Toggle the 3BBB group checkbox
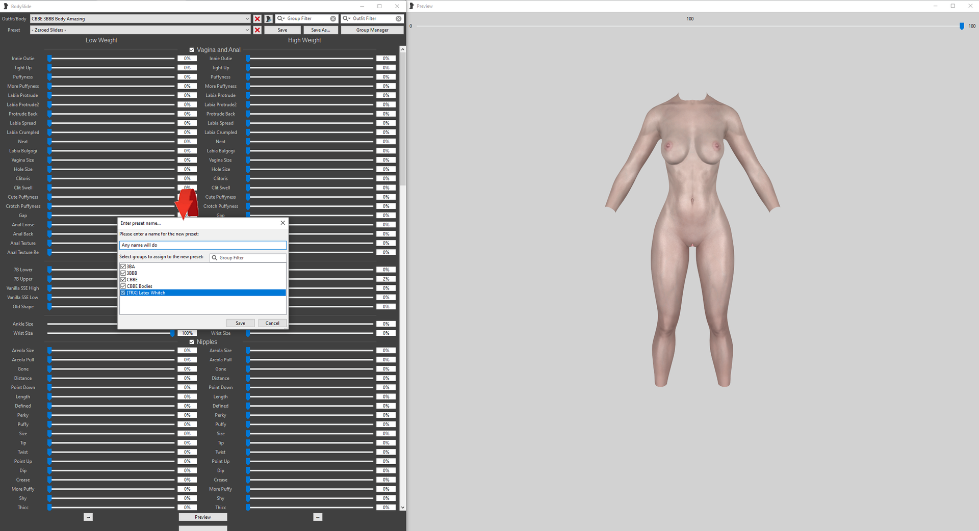 click(123, 273)
